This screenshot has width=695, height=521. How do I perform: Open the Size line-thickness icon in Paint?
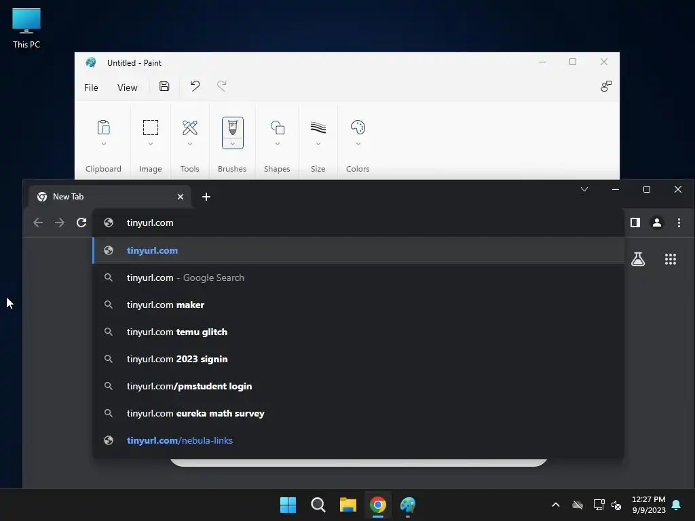pos(318,128)
